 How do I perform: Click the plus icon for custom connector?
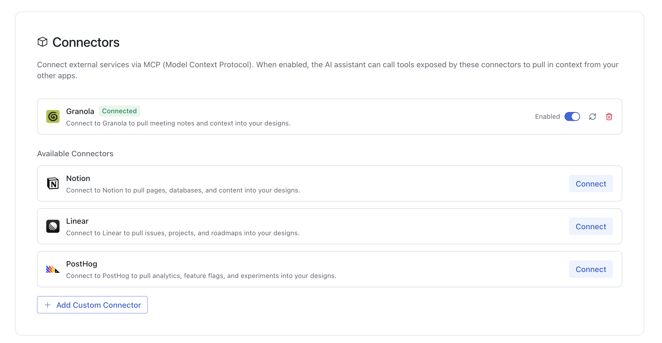pyautogui.click(x=47, y=305)
